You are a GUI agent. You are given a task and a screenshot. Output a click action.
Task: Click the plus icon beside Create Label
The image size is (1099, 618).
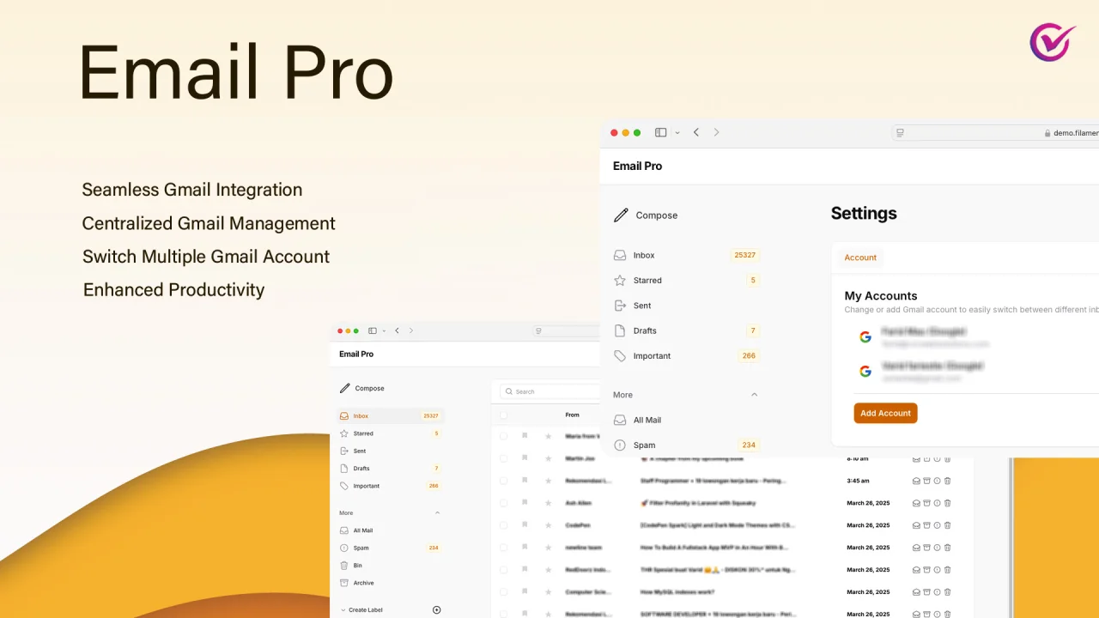pos(436,610)
